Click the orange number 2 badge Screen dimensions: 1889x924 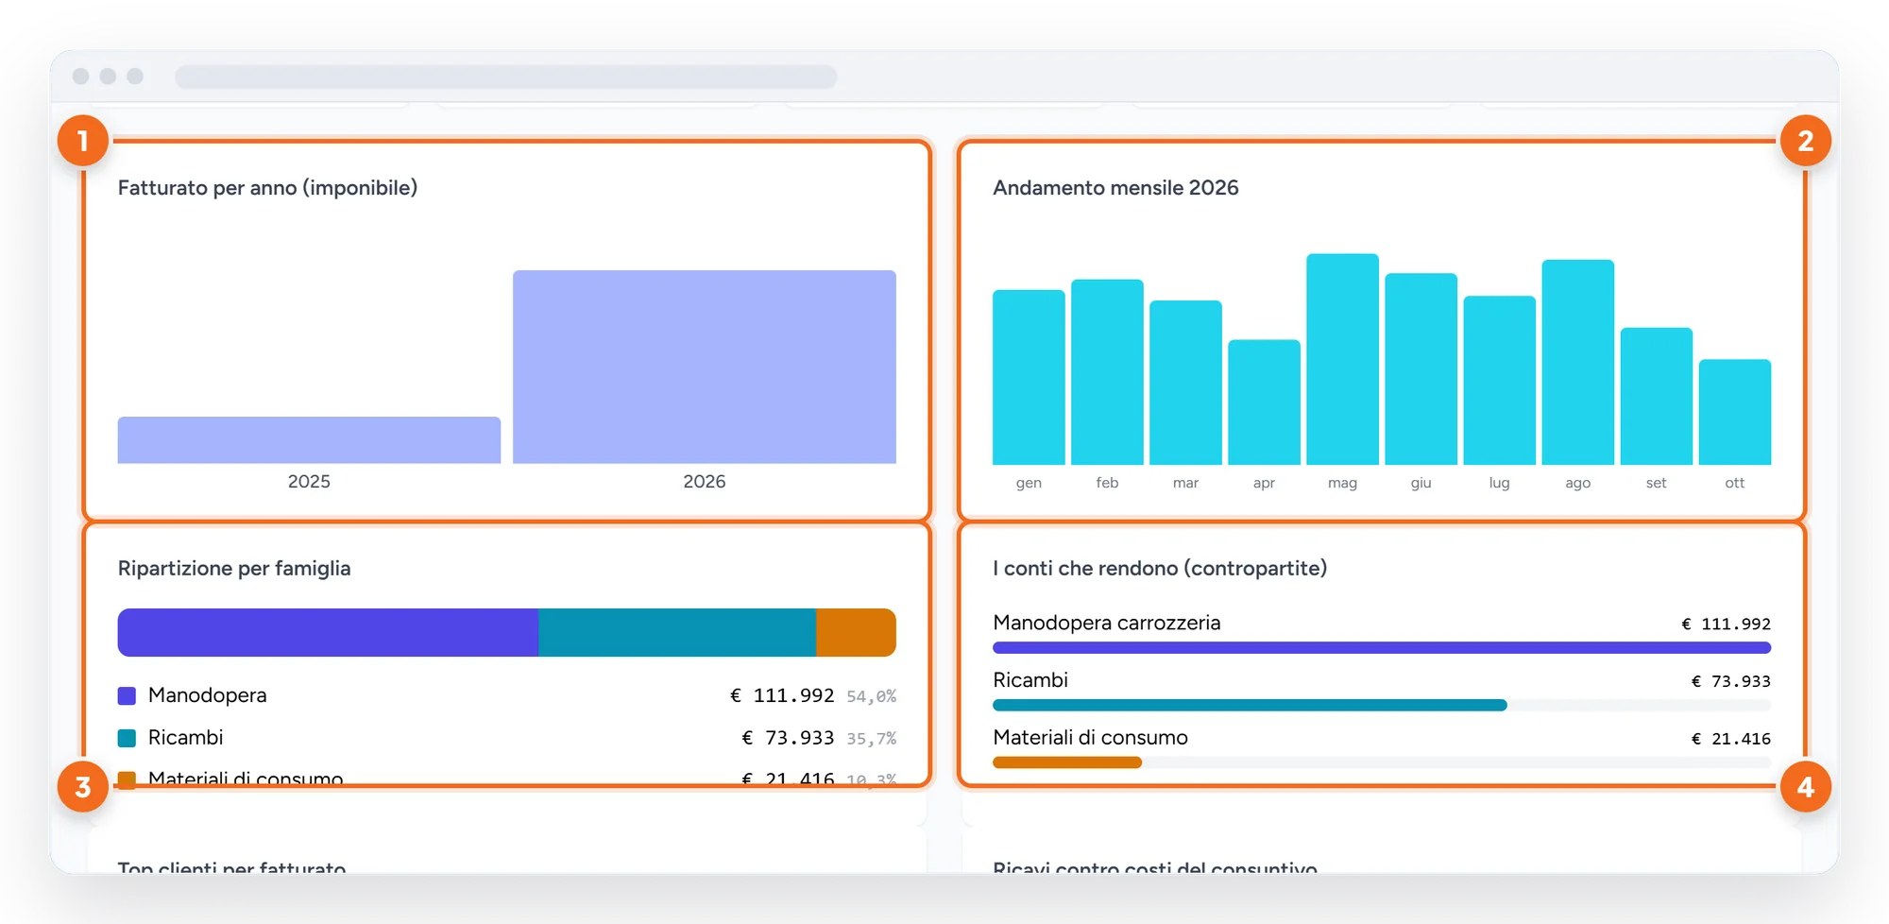point(1805,141)
